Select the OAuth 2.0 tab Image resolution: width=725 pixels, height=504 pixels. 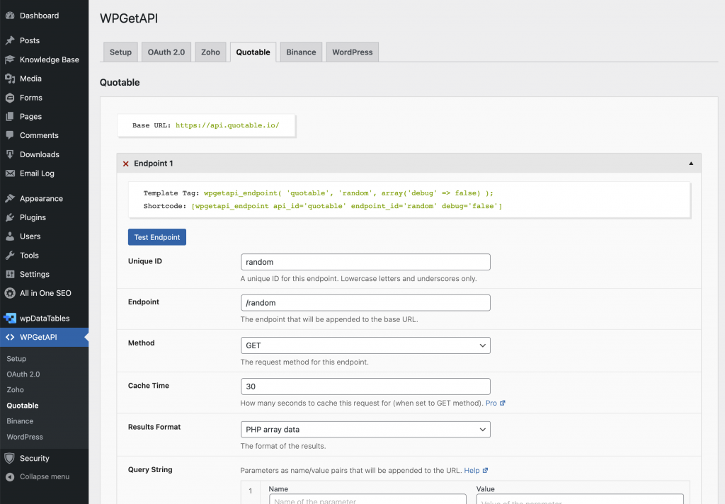click(x=166, y=51)
